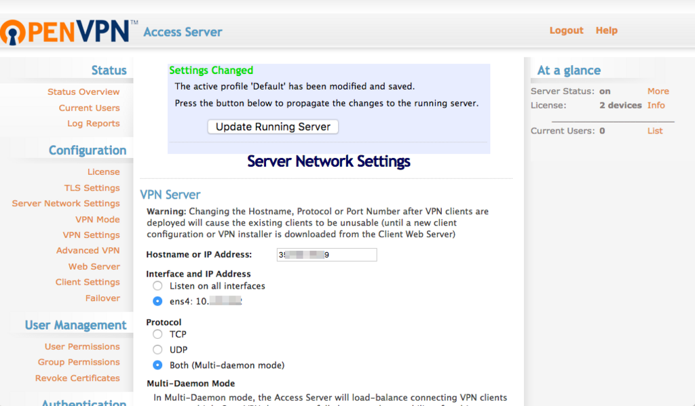Select Listen on all interfaces radio
The image size is (695, 406).
[157, 286]
